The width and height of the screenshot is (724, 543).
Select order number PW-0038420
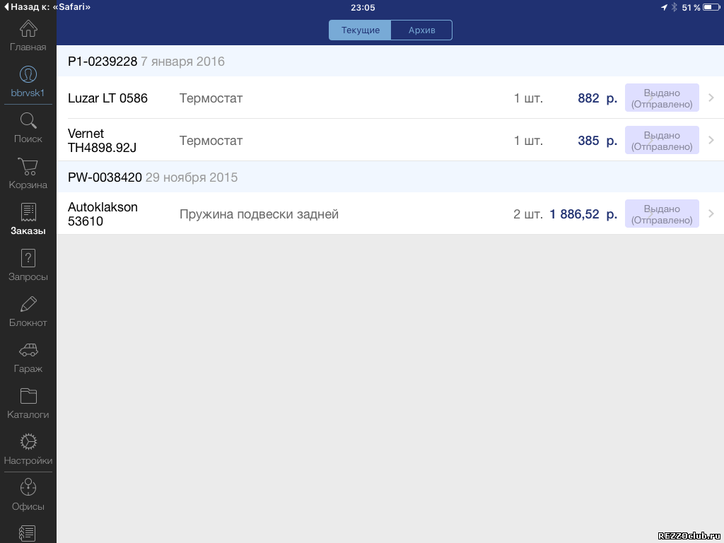105,177
